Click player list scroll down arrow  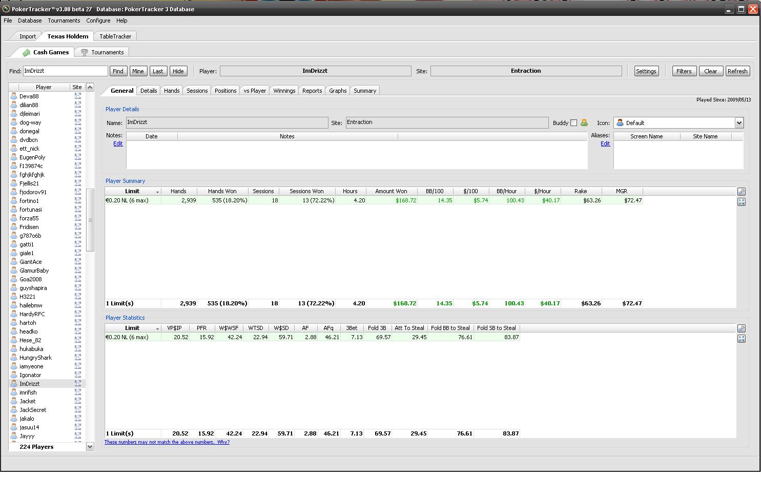pyautogui.click(x=90, y=447)
